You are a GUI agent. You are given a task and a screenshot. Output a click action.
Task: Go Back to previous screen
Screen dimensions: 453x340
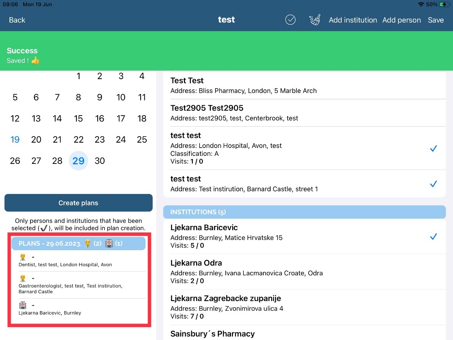[x=17, y=20]
